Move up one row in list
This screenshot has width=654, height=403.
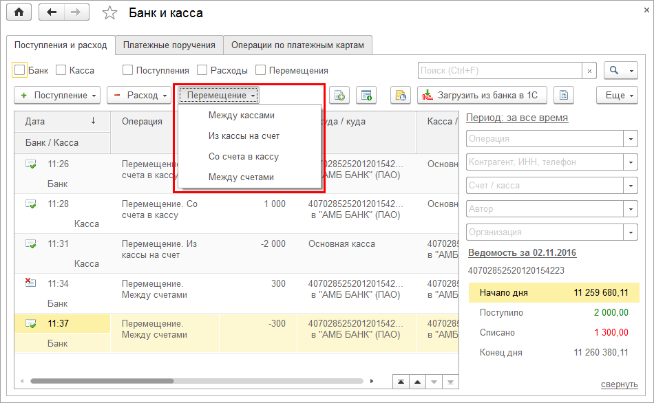pos(417,382)
